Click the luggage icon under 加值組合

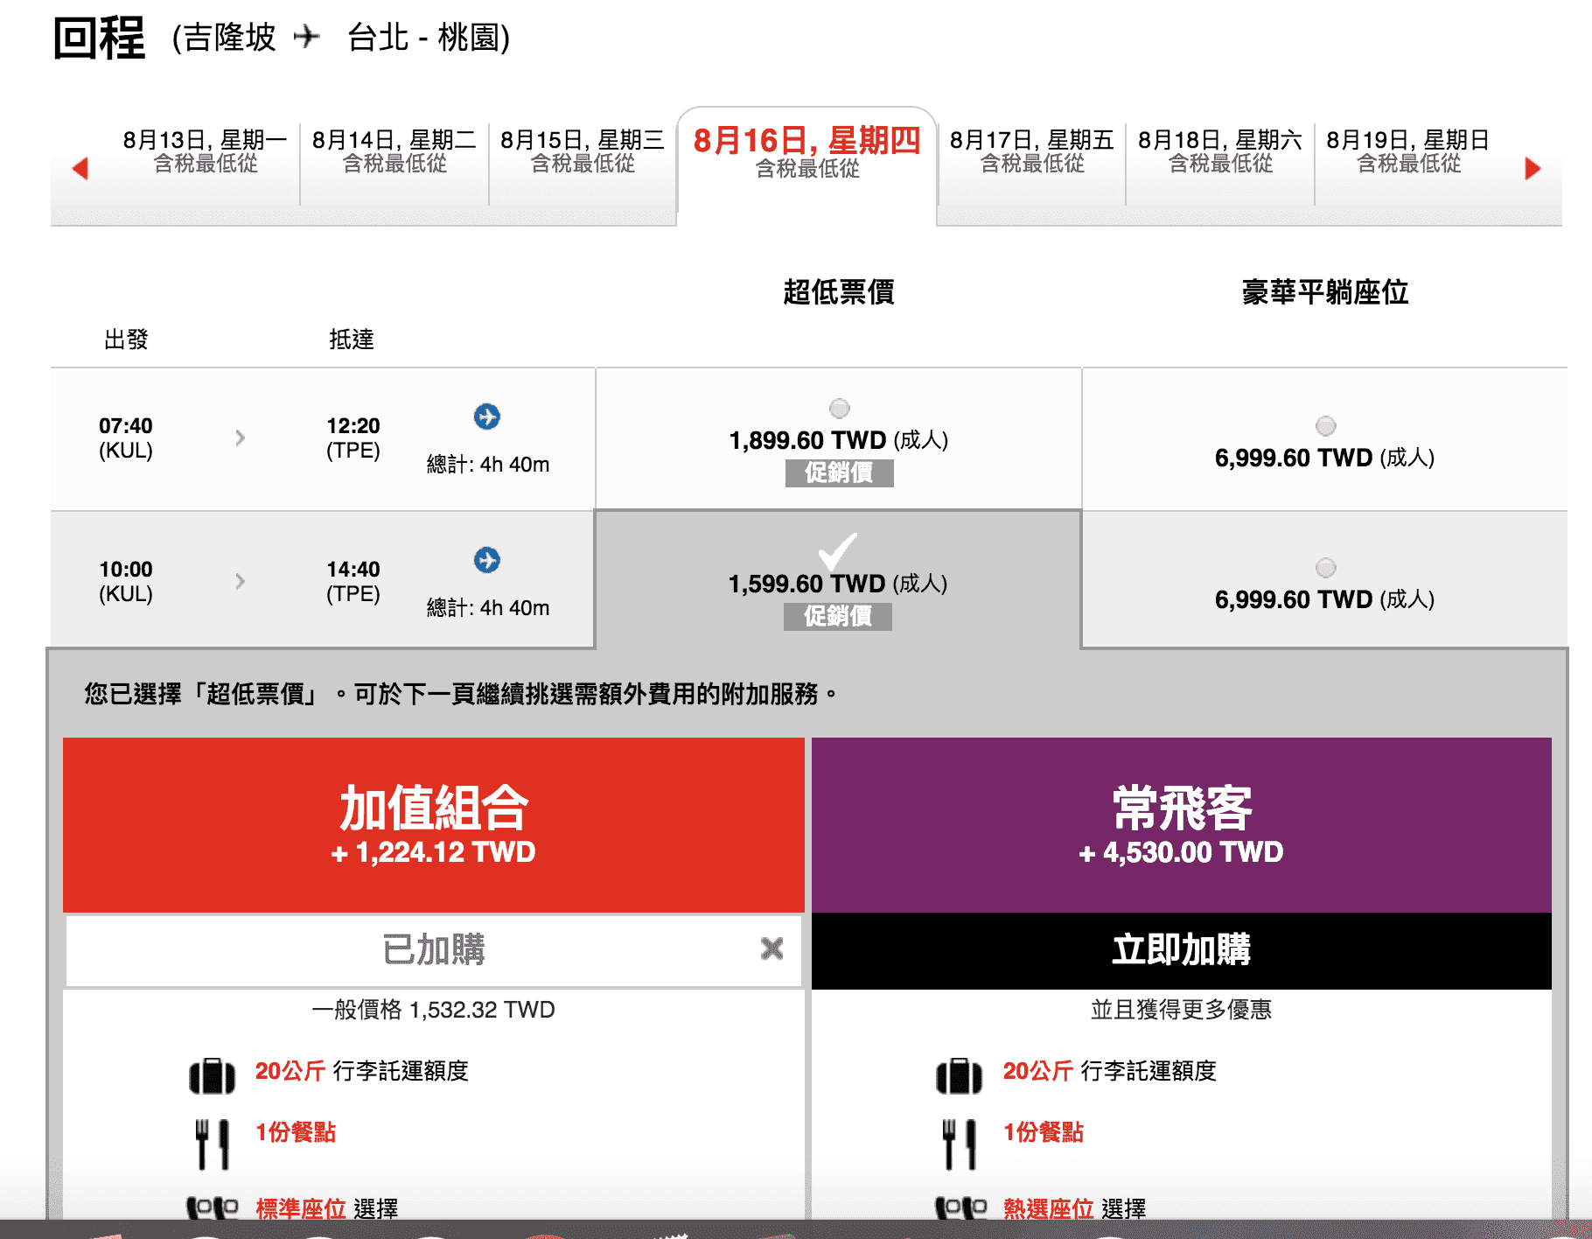click(x=212, y=1075)
